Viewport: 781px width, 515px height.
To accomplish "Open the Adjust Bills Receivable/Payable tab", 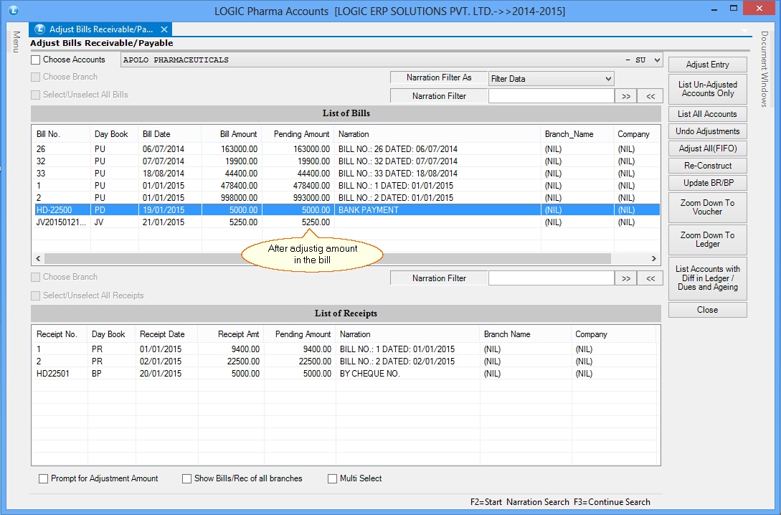I will tap(100, 29).
